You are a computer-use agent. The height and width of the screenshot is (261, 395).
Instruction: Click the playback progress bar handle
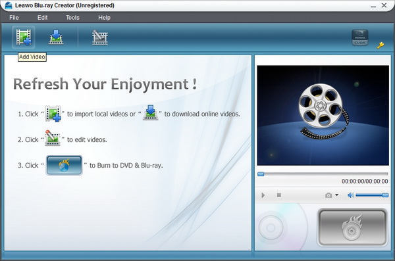[261, 174]
